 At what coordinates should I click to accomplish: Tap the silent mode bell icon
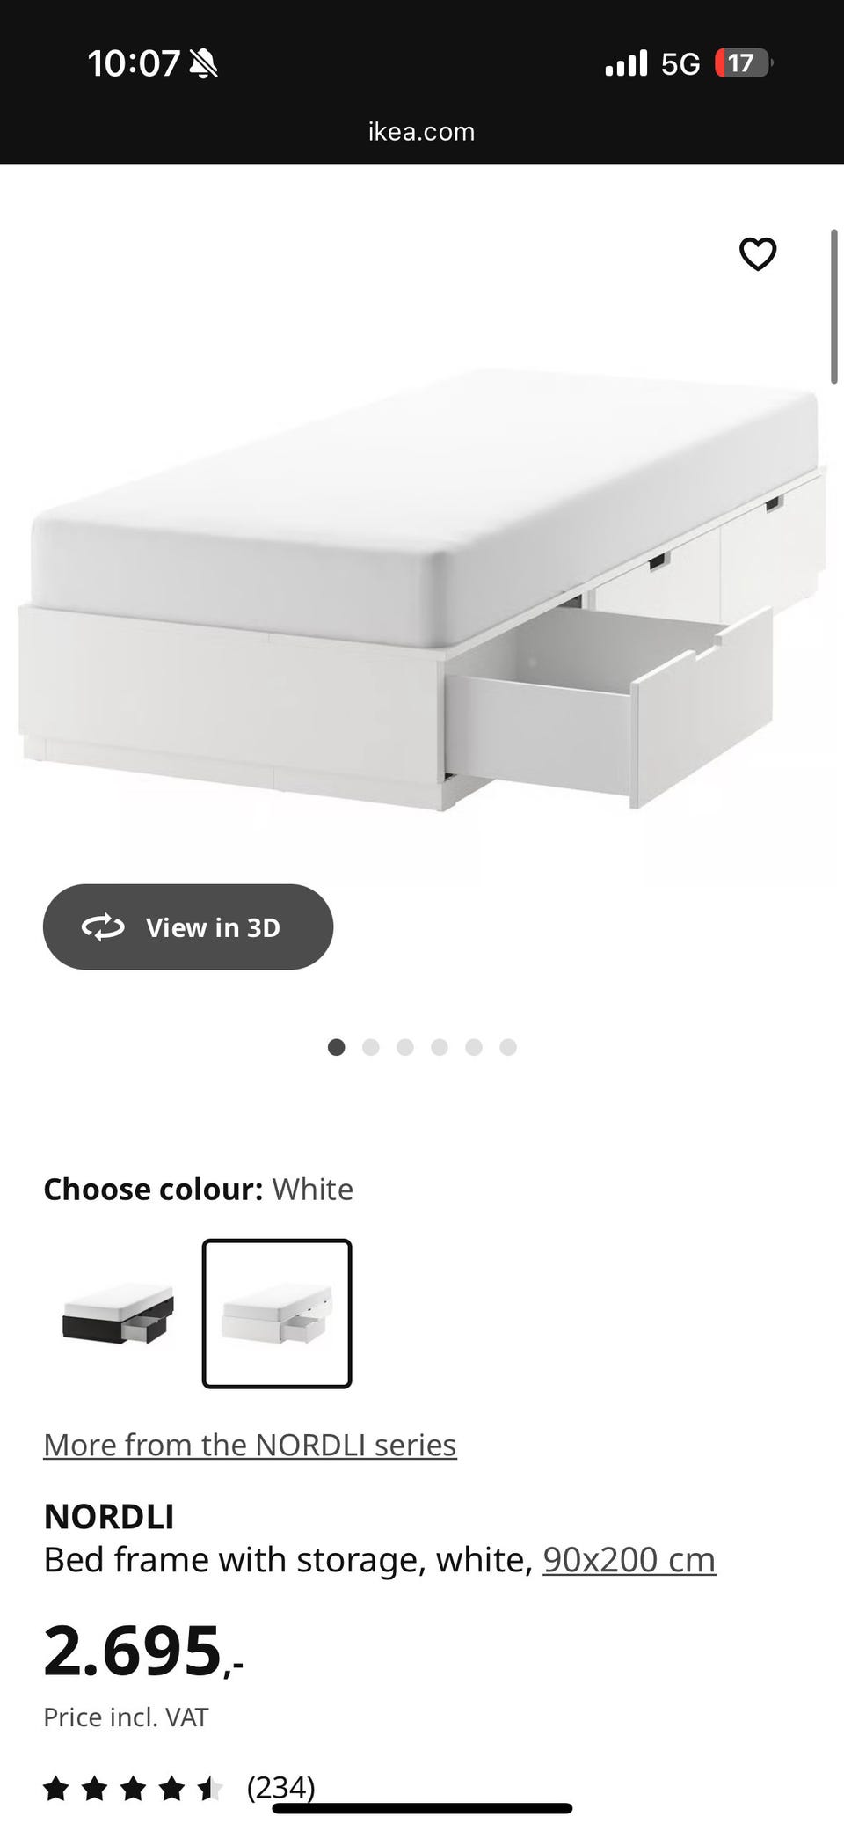(203, 63)
